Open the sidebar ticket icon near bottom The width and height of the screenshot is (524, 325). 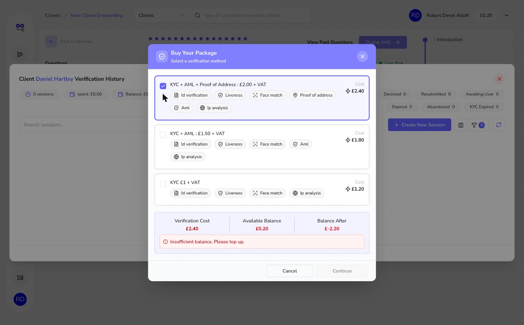tap(20, 277)
